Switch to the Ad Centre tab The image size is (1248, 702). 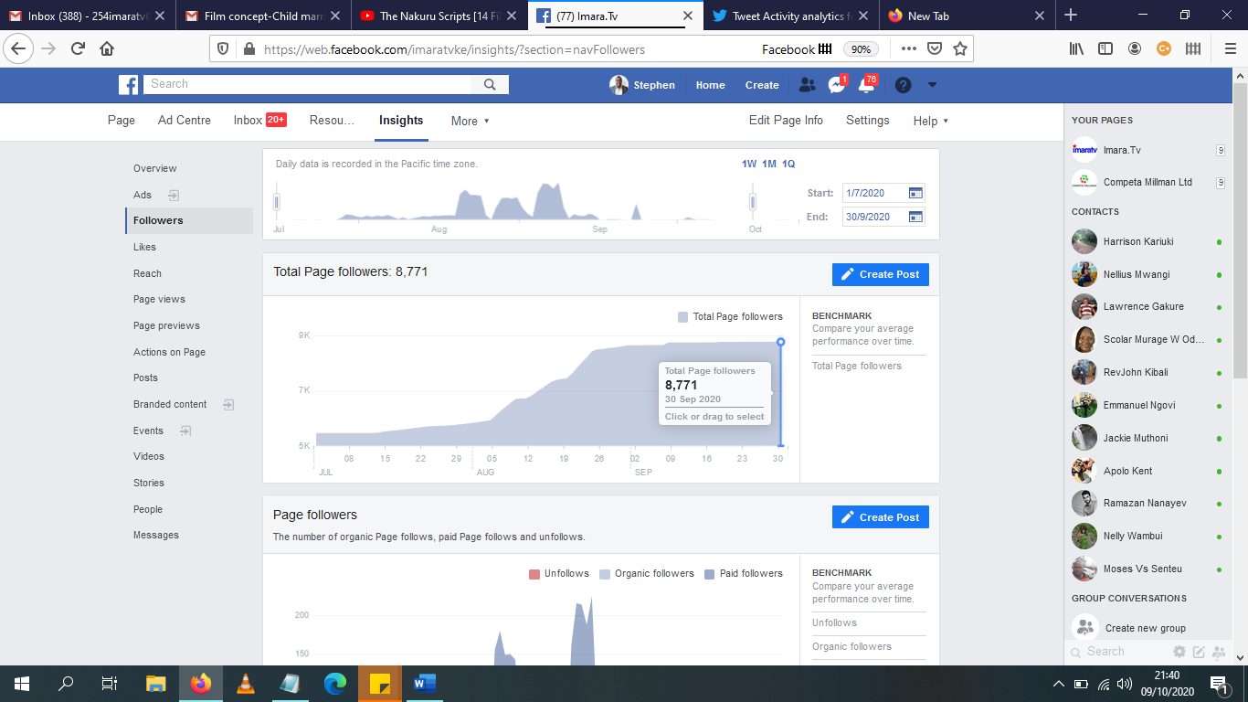click(184, 120)
